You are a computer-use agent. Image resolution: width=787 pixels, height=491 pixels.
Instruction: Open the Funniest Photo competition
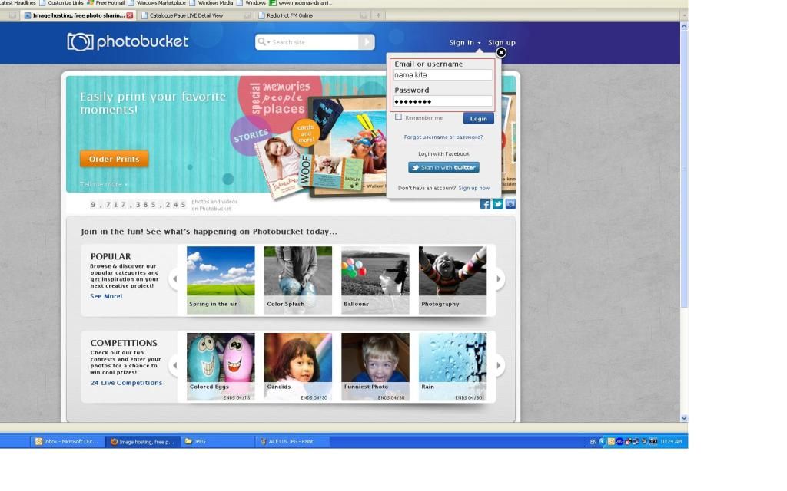(x=375, y=367)
